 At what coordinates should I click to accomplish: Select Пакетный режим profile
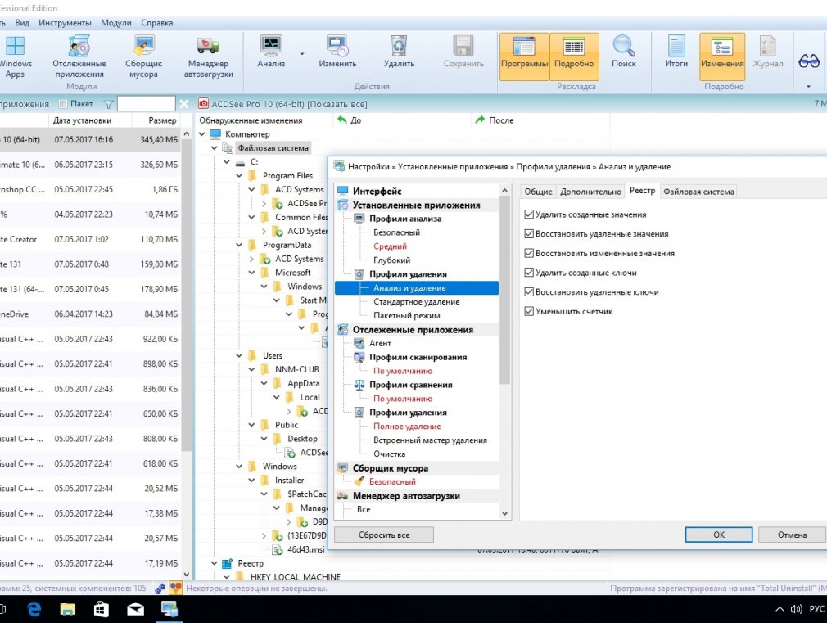click(407, 315)
